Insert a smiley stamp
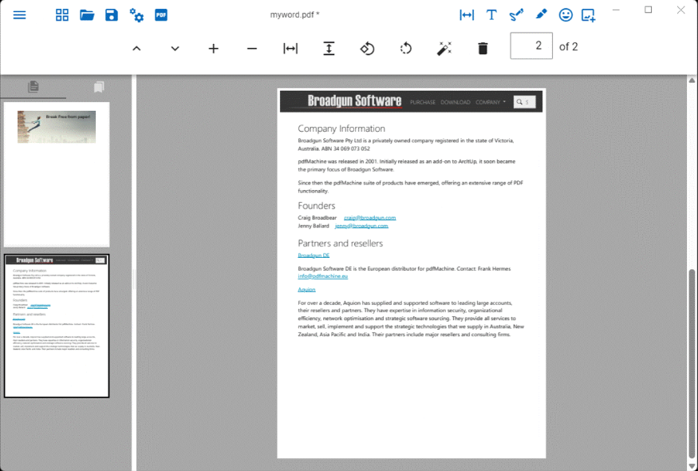 566,15
